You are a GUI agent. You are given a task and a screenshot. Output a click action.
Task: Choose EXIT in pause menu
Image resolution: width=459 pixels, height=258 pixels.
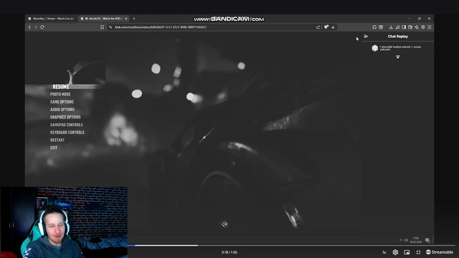[x=54, y=148]
